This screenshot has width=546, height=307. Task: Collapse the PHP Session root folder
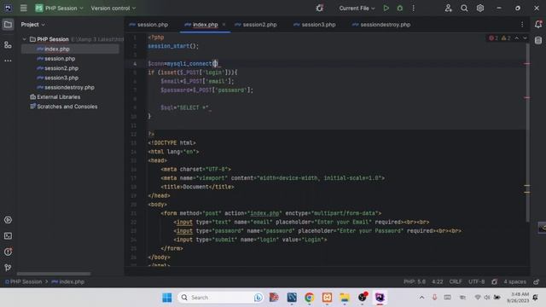[25, 39]
